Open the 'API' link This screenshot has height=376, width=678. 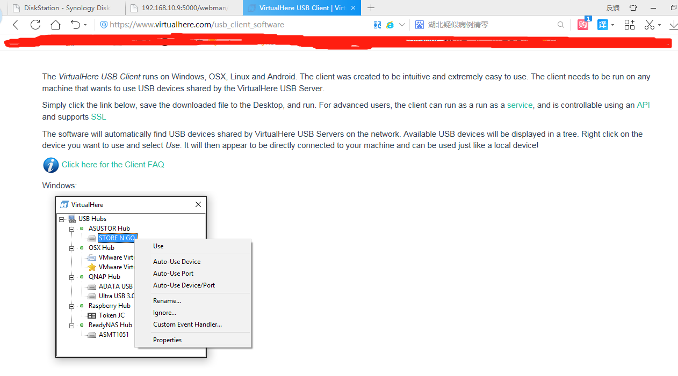coord(643,105)
